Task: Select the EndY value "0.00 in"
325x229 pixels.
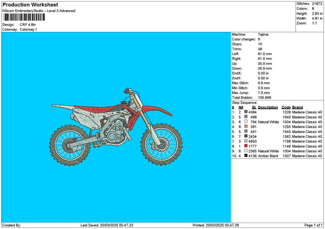Action: (x=263, y=78)
